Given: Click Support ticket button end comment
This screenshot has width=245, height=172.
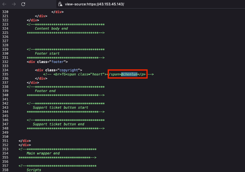Looking at the screenshot, I should (x=58, y=124).
